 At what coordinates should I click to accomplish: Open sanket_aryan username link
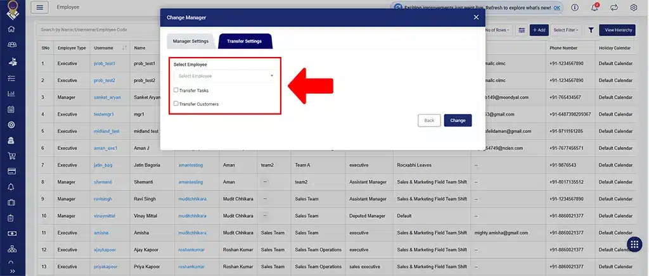(x=107, y=97)
